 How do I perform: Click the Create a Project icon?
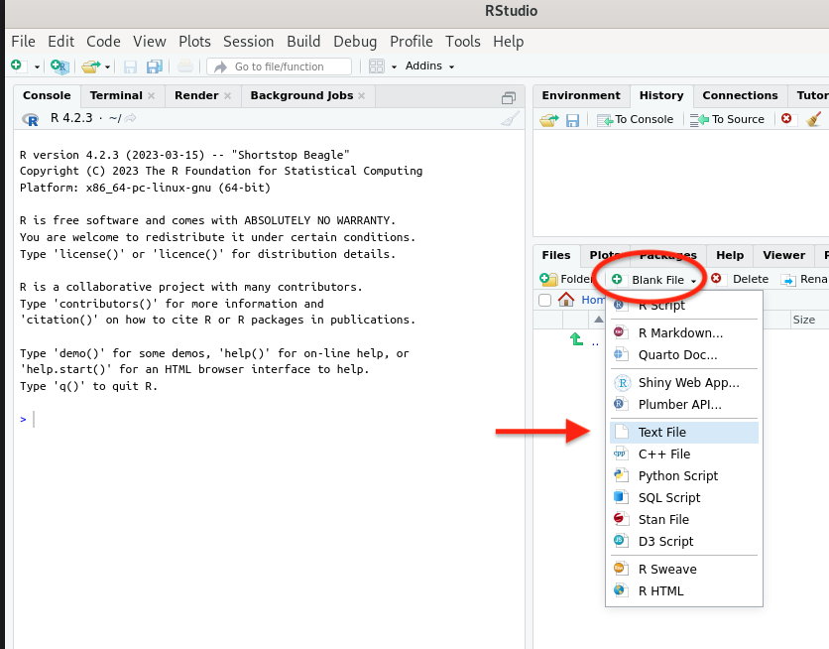pyautogui.click(x=59, y=66)
